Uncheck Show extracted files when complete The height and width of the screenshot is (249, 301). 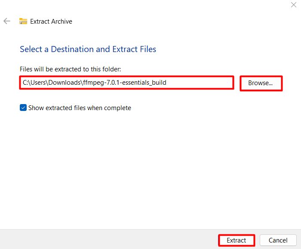pos(23,108)
